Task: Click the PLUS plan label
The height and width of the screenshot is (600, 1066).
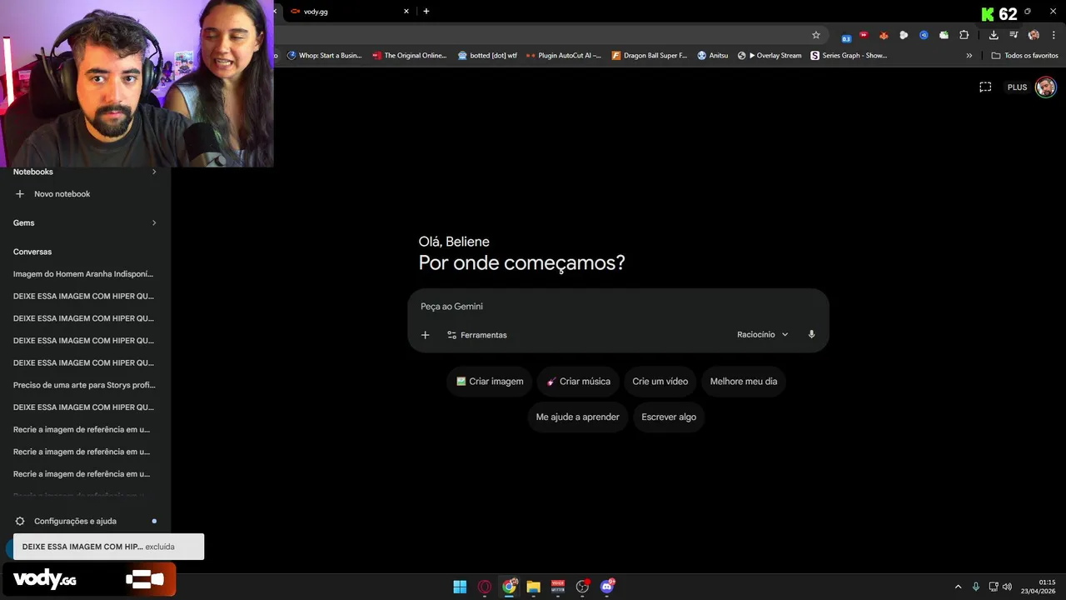Action: (x=1017, y=87)
